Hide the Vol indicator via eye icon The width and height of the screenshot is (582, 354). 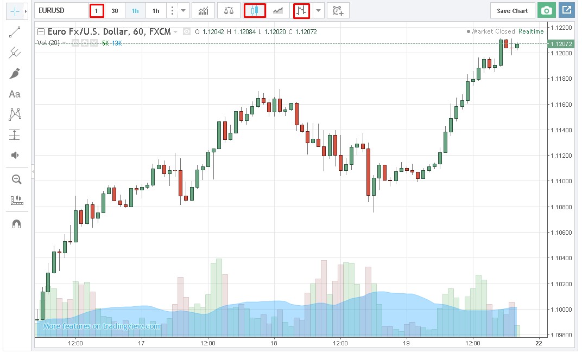[75, 43]
